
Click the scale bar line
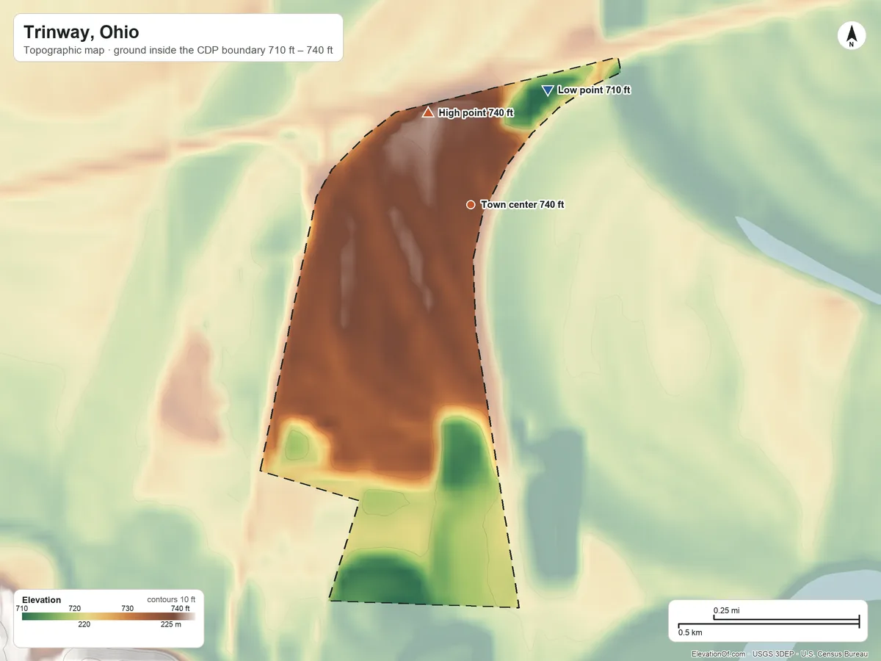[769, 623]
